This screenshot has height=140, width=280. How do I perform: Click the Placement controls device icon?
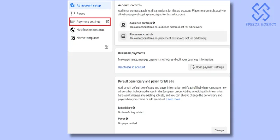(123, 36)
